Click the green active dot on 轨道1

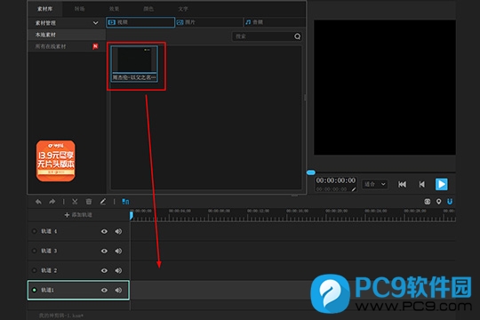point(35,290)
